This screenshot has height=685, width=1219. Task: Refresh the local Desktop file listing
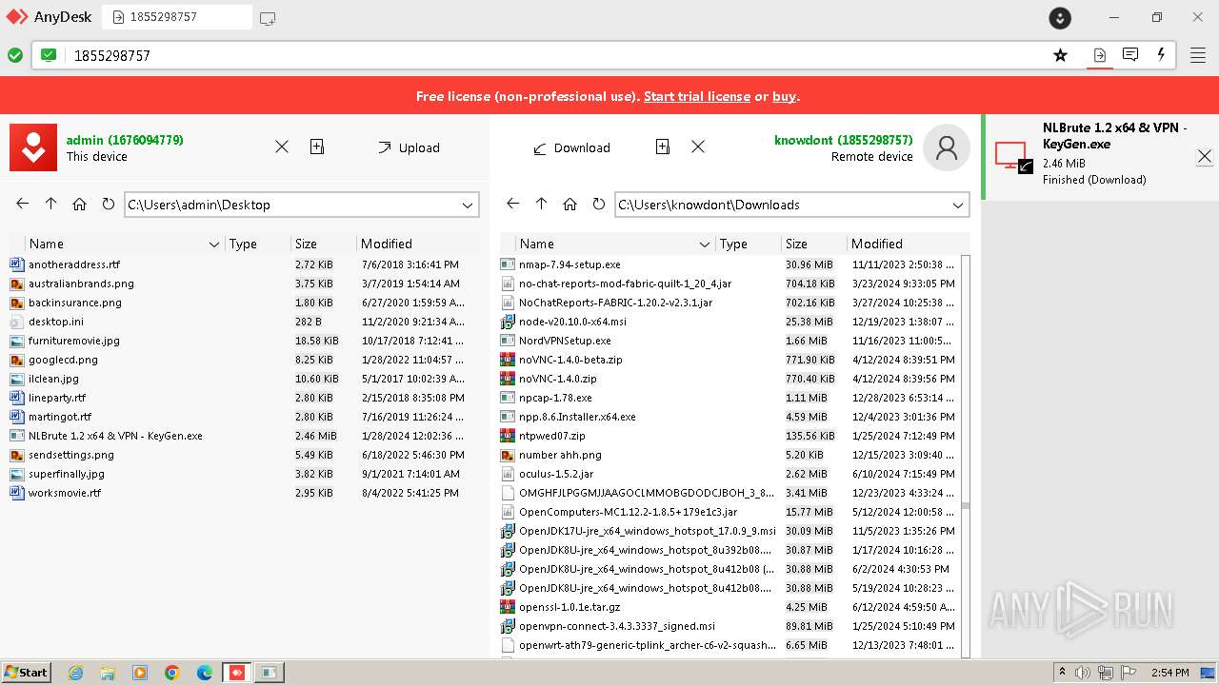click(108, 204)
